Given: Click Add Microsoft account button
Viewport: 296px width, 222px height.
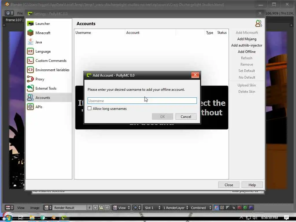Looking at the screenshot, I should [247, 32].
